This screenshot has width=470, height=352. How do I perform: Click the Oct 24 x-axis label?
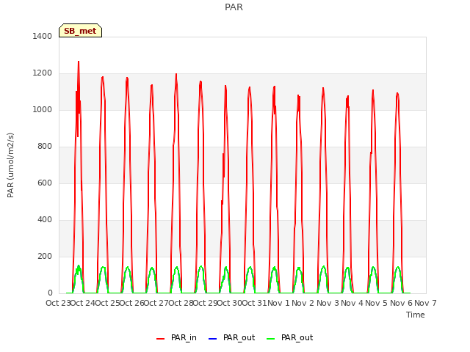(82, 303)
